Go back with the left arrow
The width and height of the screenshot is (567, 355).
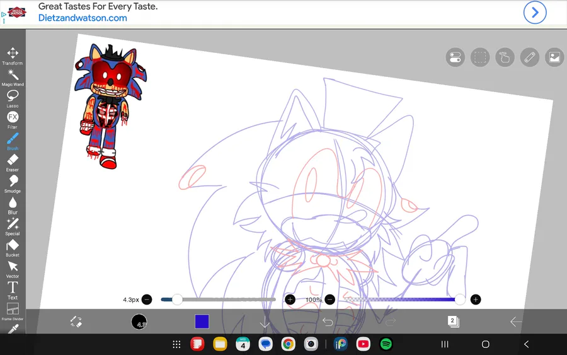pos(516,322)
